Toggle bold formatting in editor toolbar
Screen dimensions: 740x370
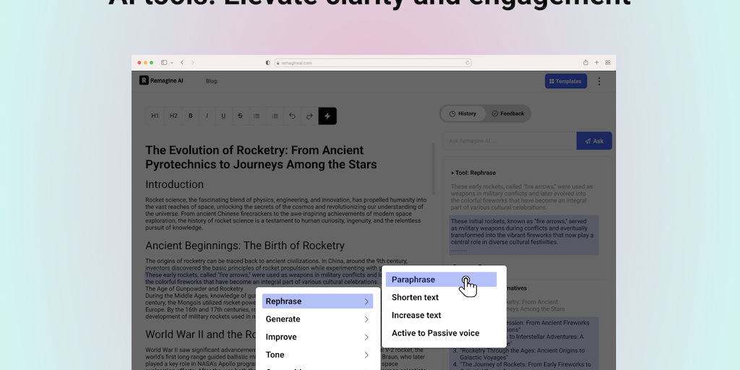point(191,116)
